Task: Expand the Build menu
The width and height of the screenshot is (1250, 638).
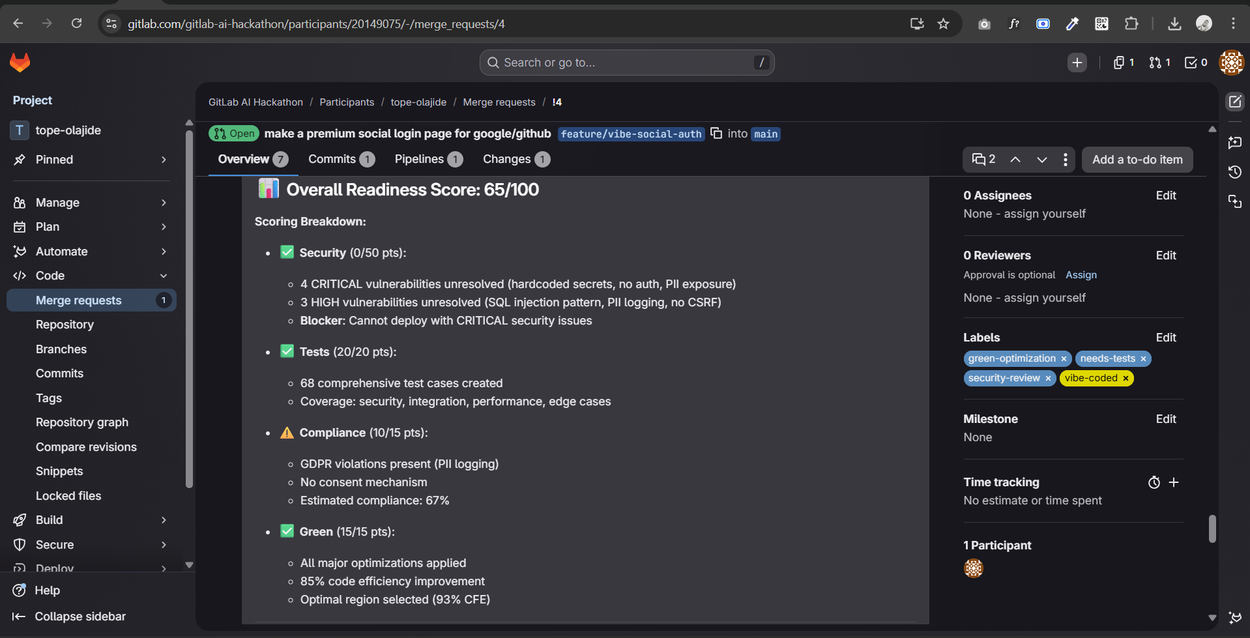Action: 91,520
